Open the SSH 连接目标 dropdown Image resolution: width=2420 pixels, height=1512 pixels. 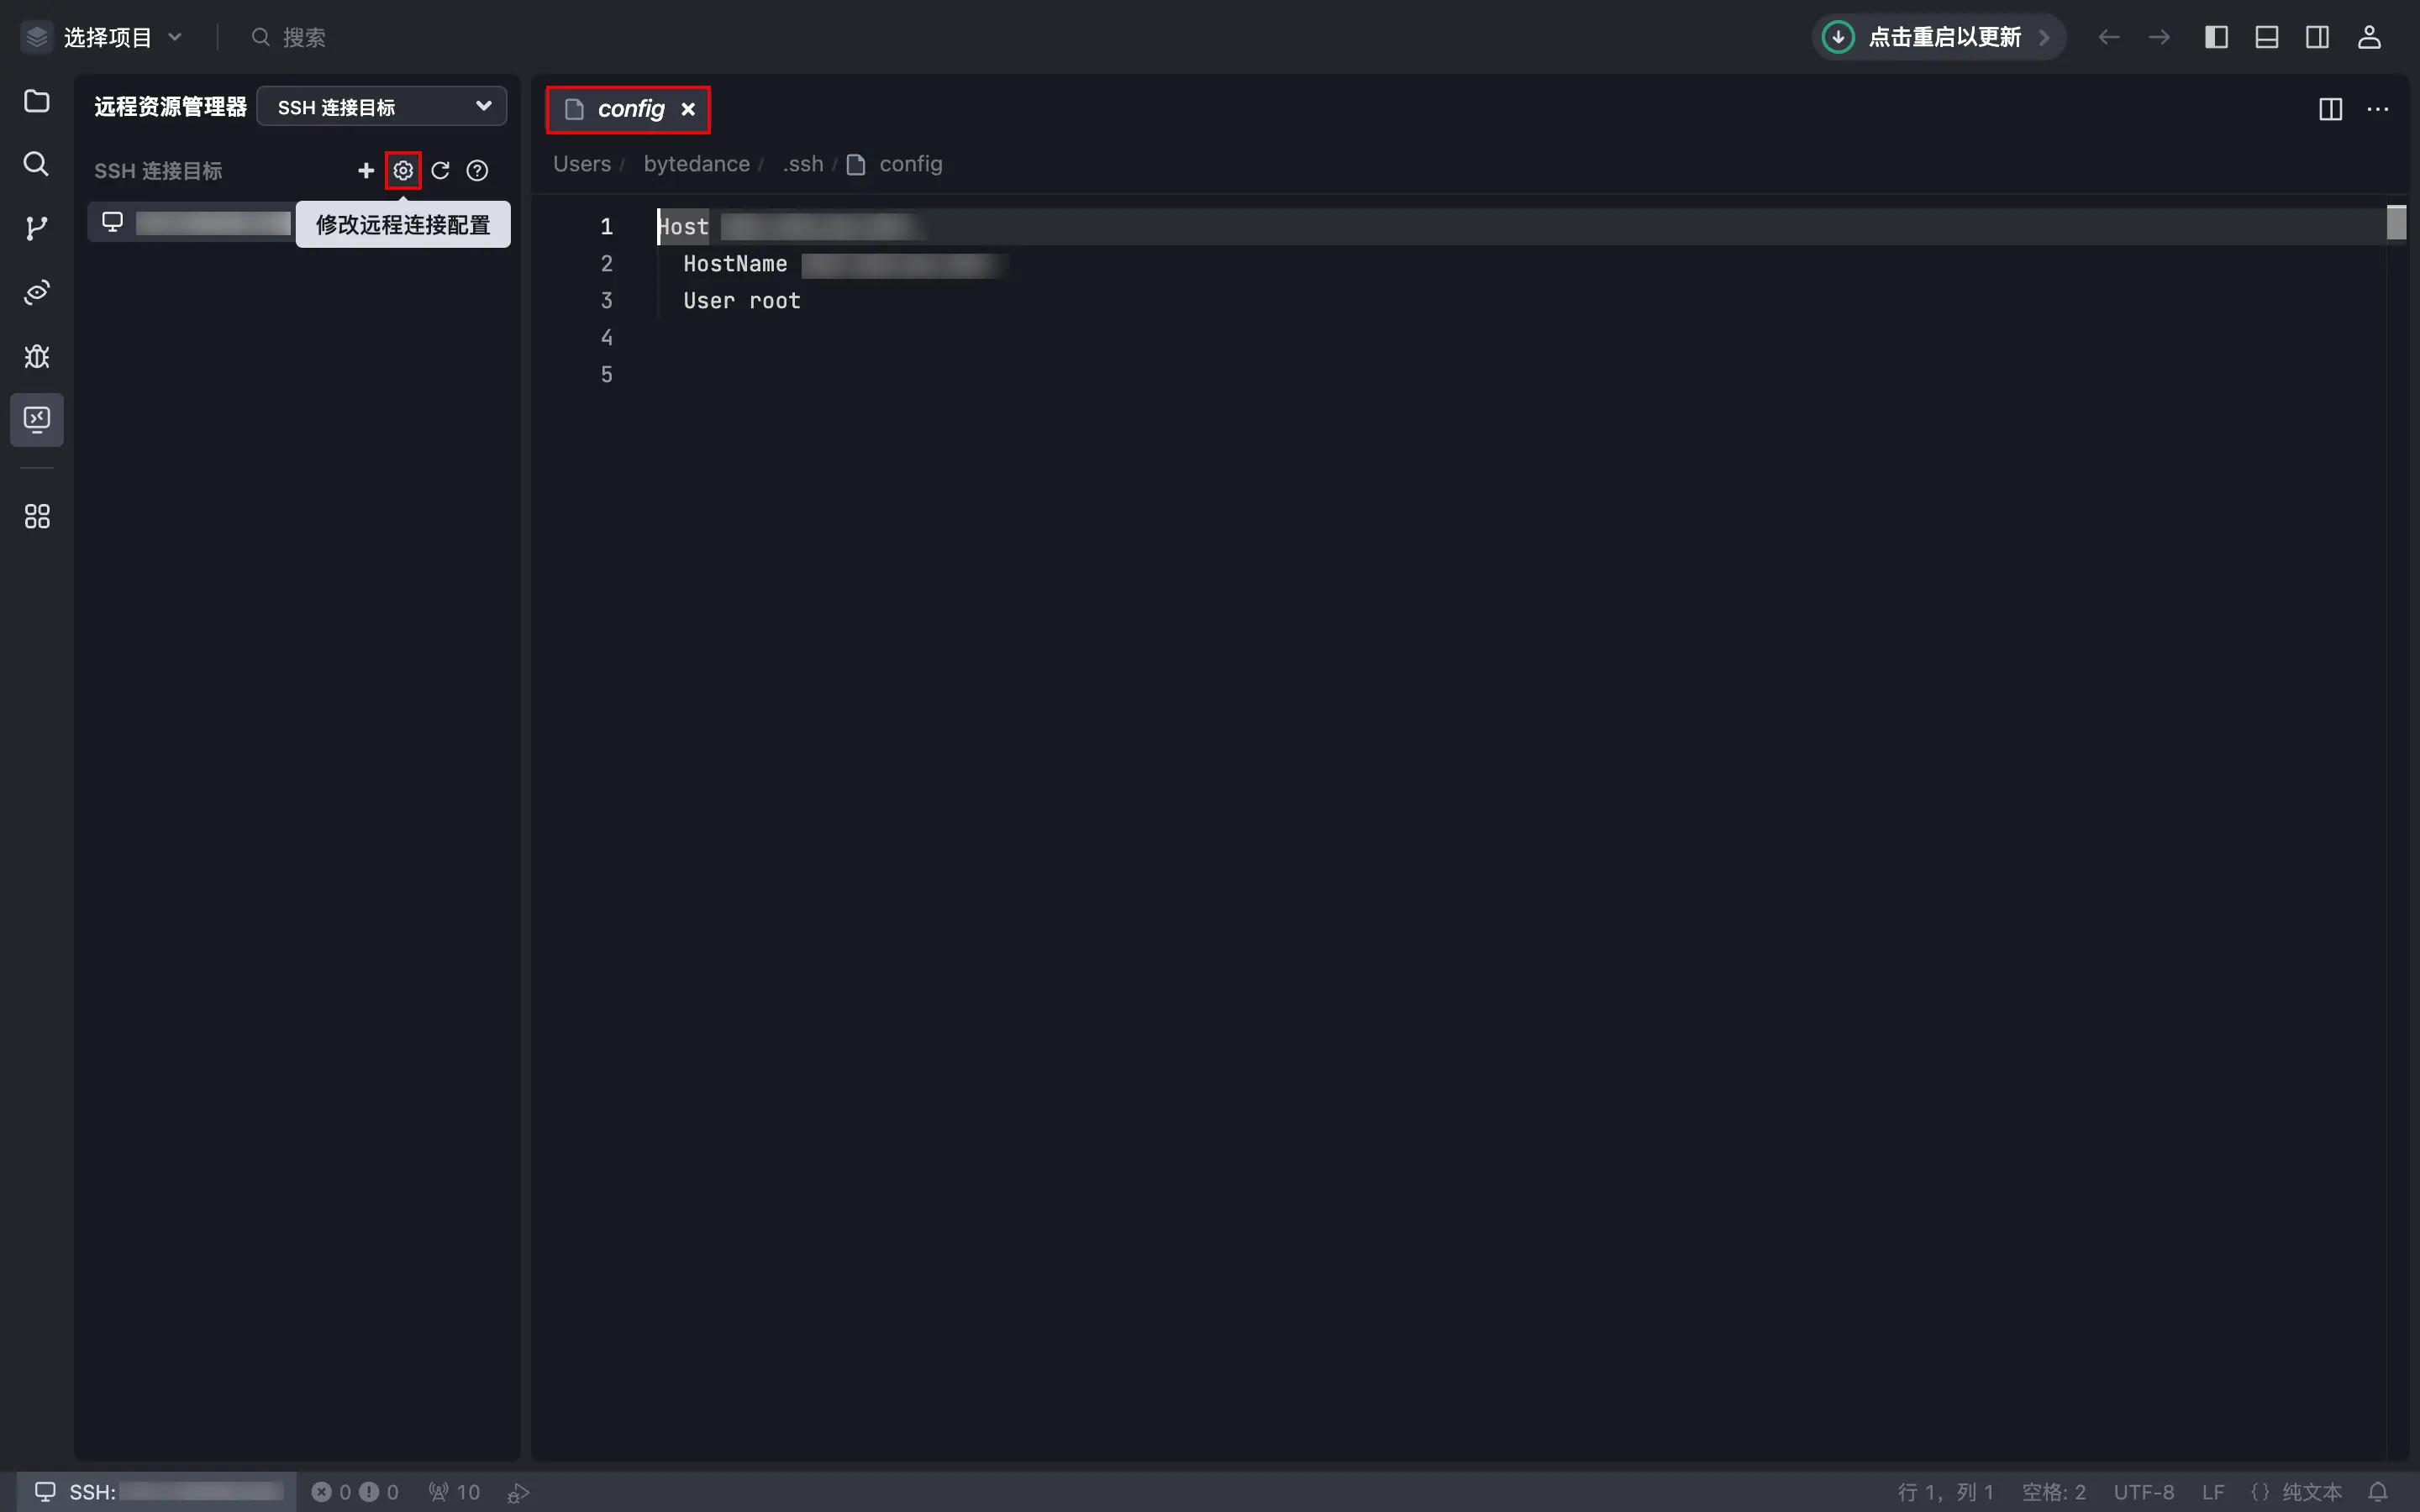click(x=382, y=107)
